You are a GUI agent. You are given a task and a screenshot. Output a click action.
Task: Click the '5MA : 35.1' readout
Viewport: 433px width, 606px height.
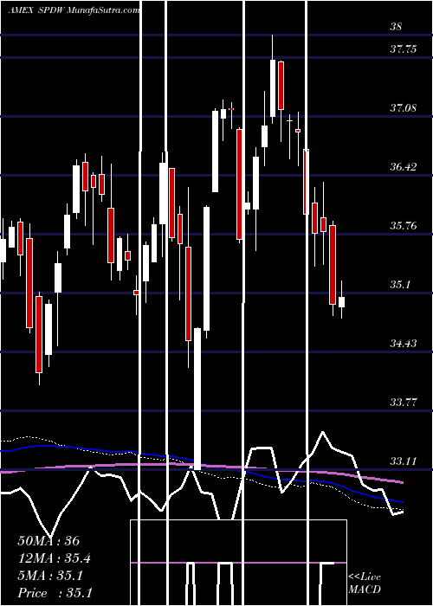50,576
